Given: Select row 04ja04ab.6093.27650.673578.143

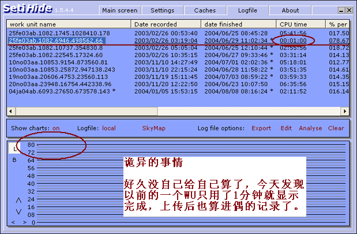Looking at the screenshot, I should [178, 92].
